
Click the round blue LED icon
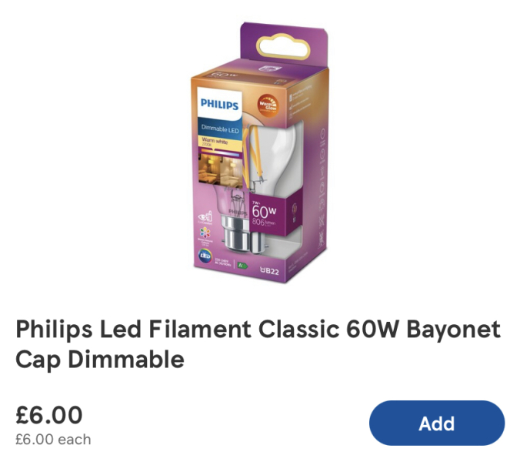[205, 256]
